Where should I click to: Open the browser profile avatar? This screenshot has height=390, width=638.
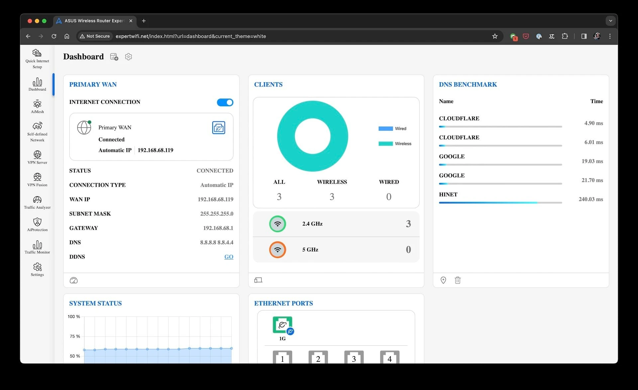click(x=597, y=36)
